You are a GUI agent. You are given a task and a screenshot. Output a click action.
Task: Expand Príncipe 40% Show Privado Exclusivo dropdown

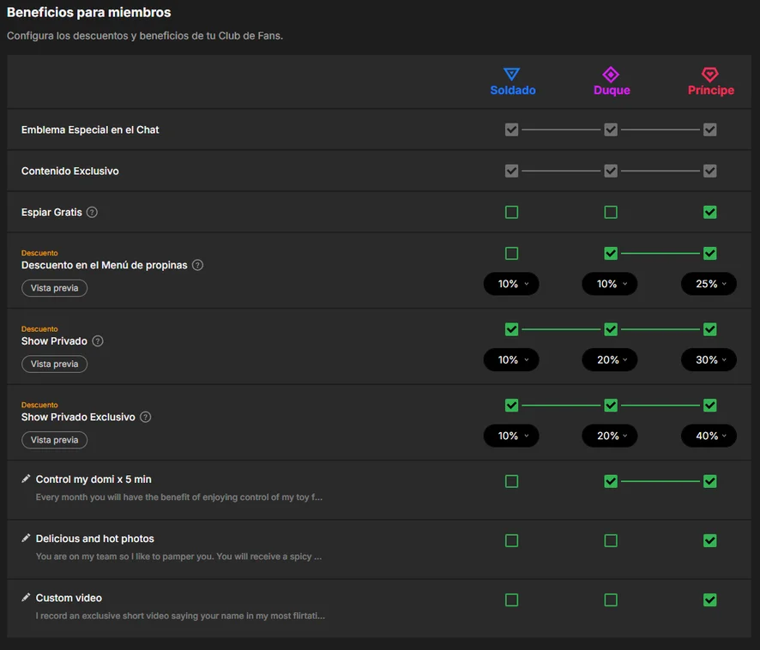(709, 436)
